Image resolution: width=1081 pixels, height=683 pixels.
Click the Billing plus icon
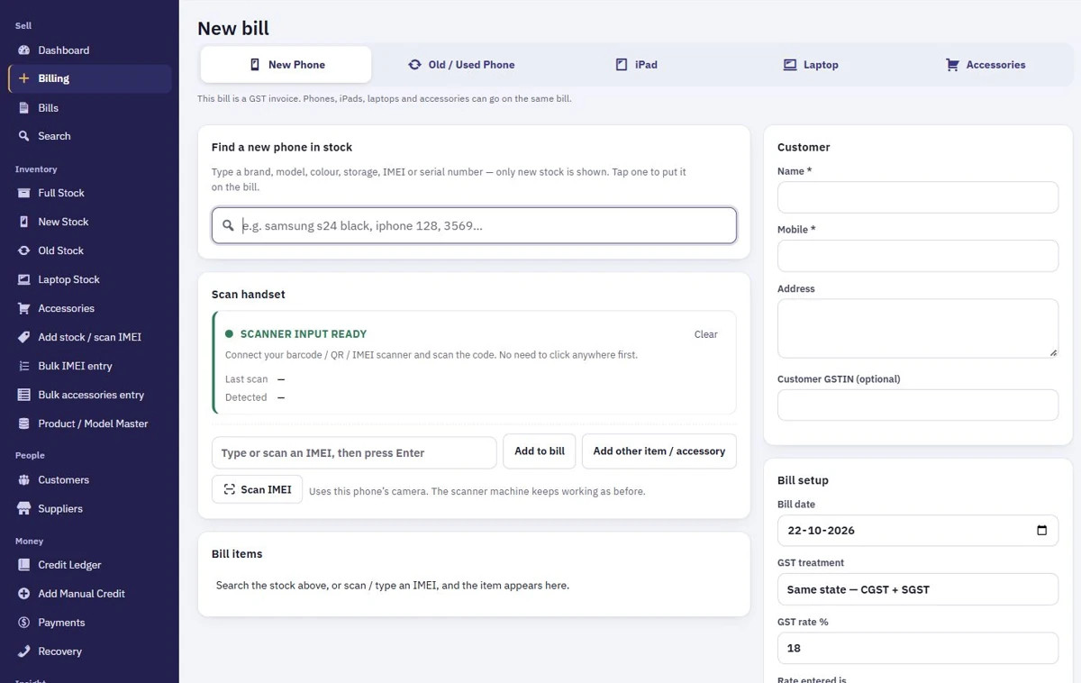tap(23, 78)
